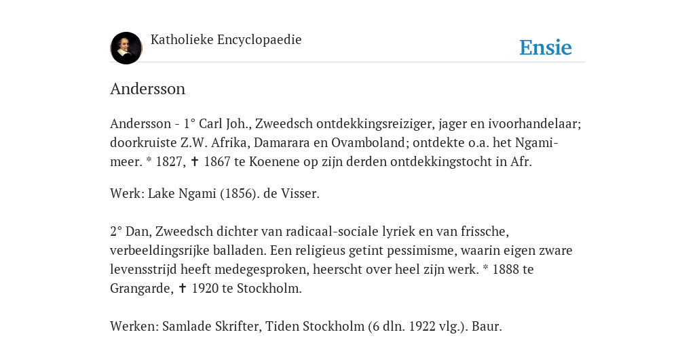The height and width of the screenshot is (347, 695).
Task: Click the contributor name de Visser
Action: [291, 193]
